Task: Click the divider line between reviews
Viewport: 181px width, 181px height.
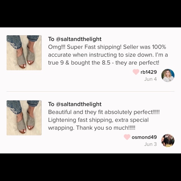Action: pyautogui.click(x=90, y=91)
